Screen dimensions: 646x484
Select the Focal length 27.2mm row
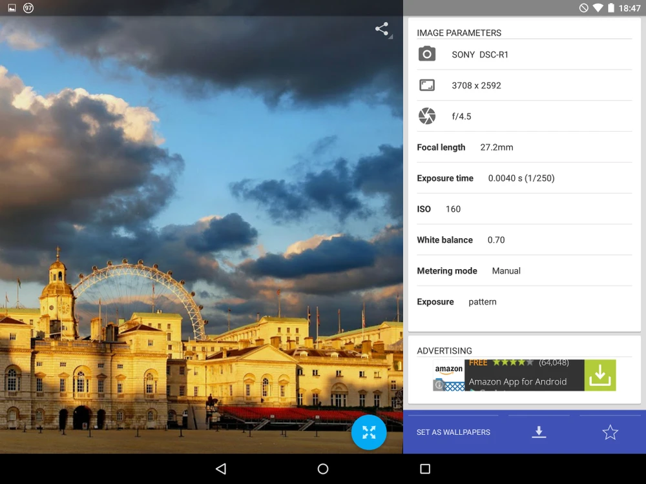point(523,147)
